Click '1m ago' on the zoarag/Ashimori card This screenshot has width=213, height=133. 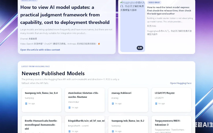pos(118,103)
